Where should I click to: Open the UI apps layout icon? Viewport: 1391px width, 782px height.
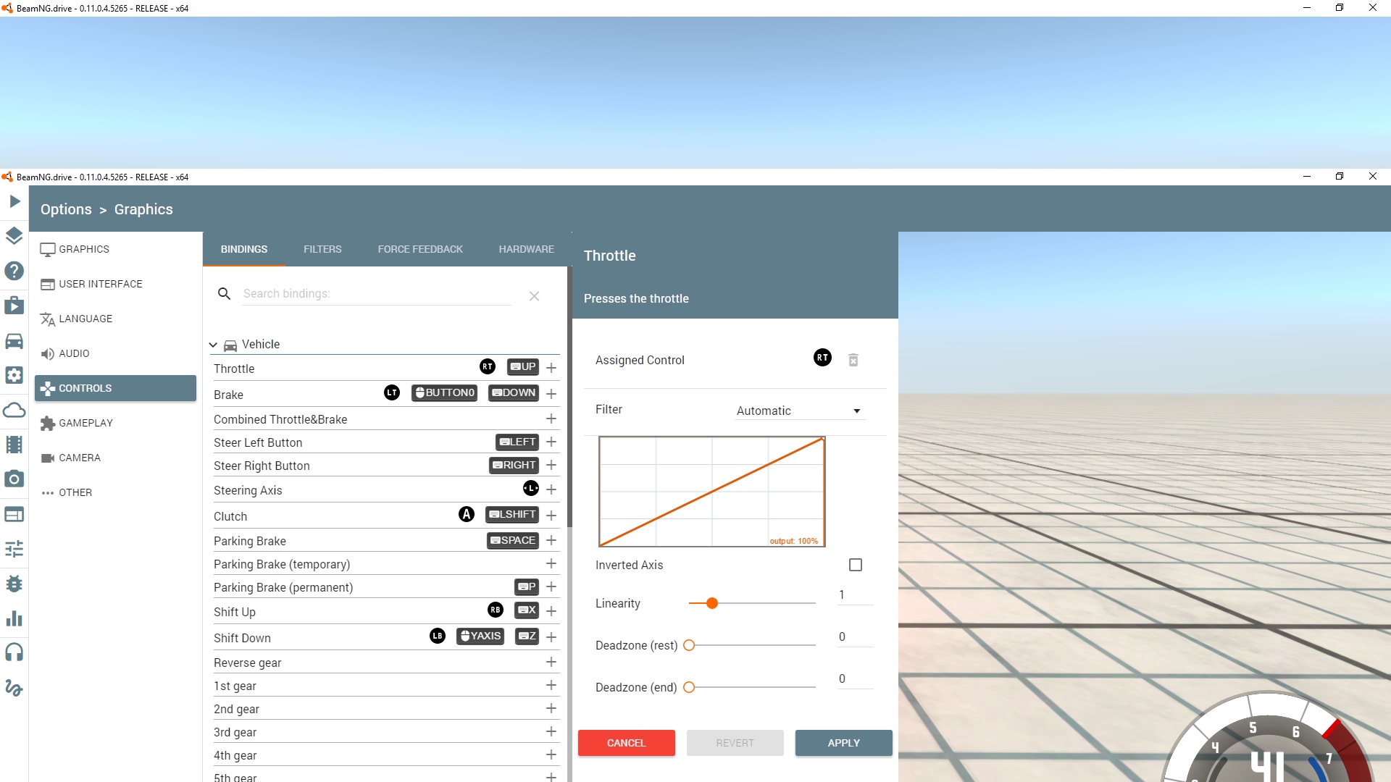point(14,514)
